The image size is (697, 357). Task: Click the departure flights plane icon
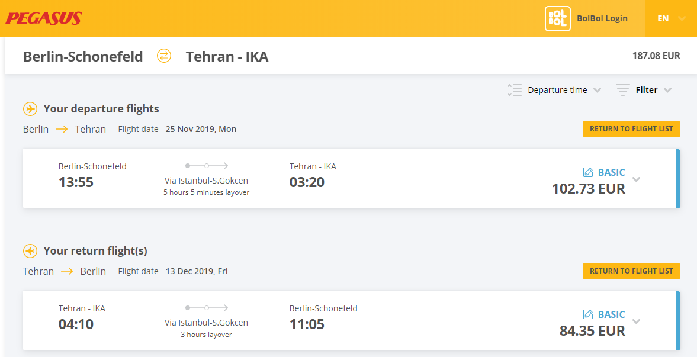30,109
